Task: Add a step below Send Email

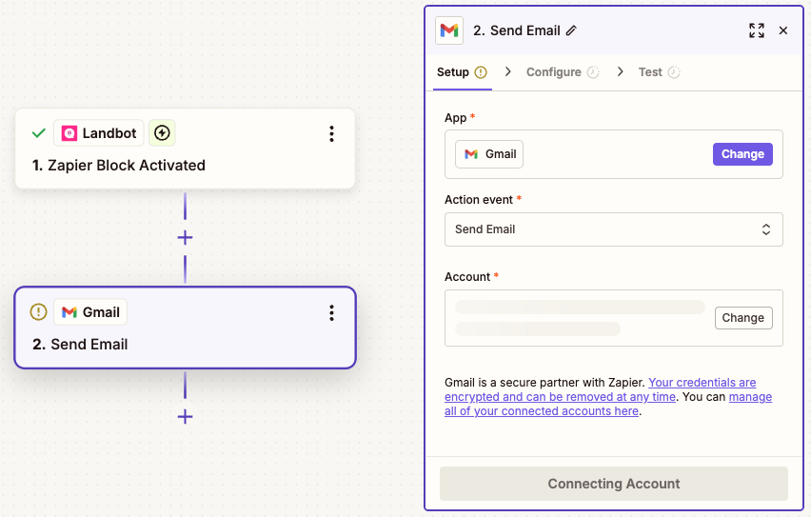Action: (x=185, y=416)
